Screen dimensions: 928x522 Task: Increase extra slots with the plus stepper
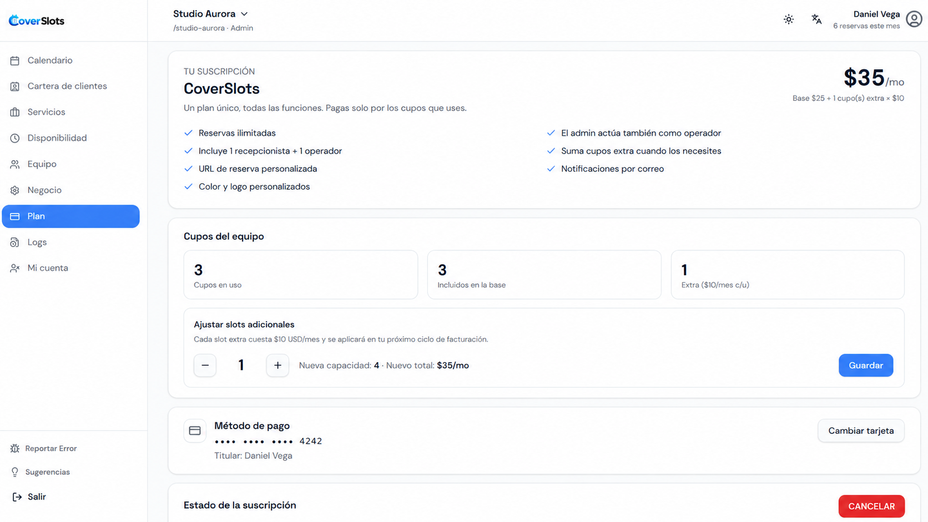[278, 366]
